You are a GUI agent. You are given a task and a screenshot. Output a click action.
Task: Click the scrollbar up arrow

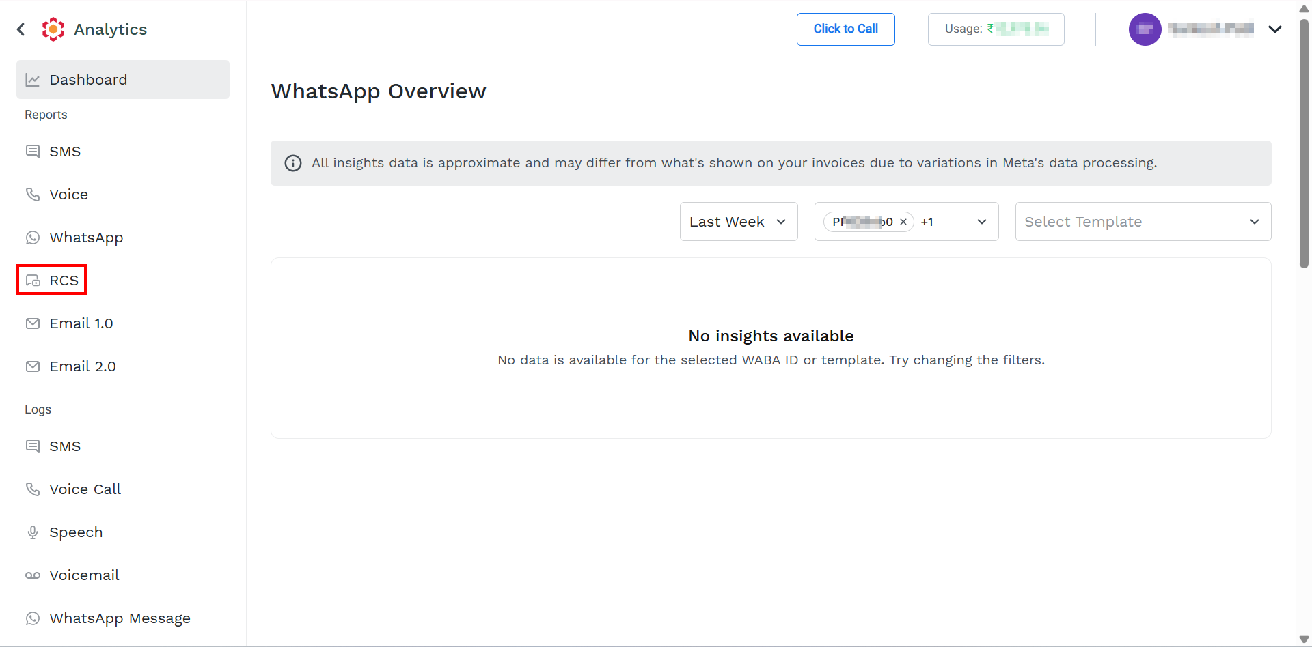tap(1304, 9)
